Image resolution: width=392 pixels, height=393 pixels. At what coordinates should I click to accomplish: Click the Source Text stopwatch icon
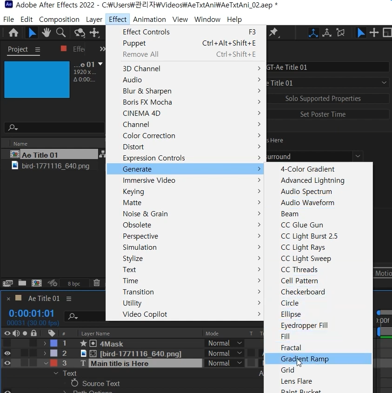click(x=74, y=383)
